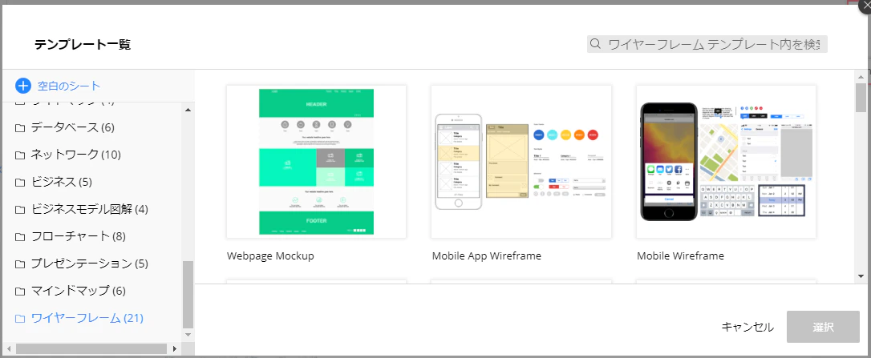871x358 pixels.
Task: Choose the Webpage Mockup template thumbnail
Action: click(316, 162)
